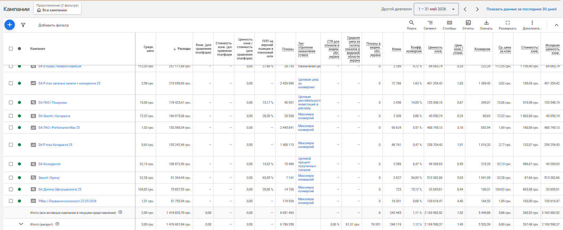Open status dot of Search | Бренд campaign
The image size is (563, 230).
(19, 177)
